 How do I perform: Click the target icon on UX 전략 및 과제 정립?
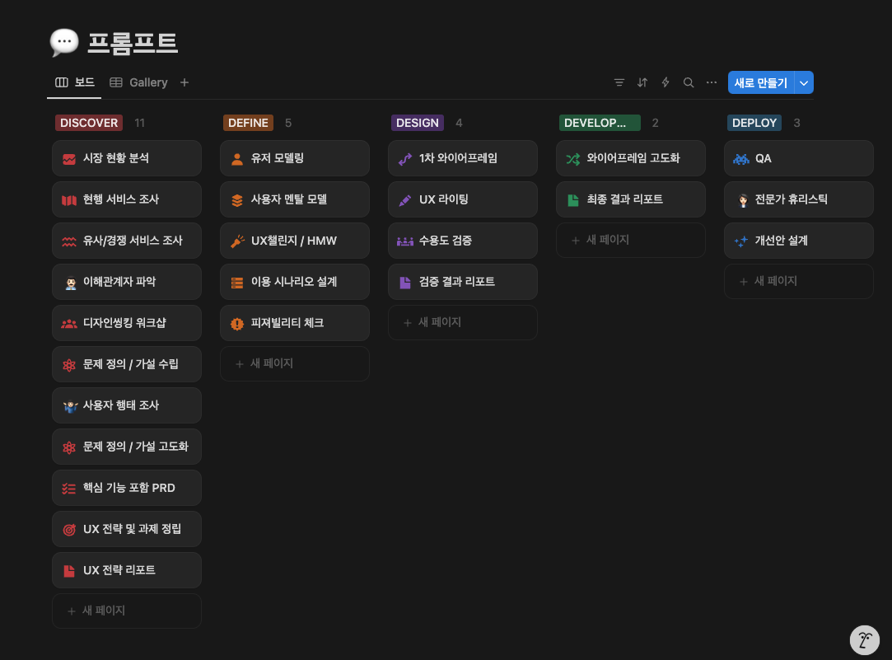[69, 528]
